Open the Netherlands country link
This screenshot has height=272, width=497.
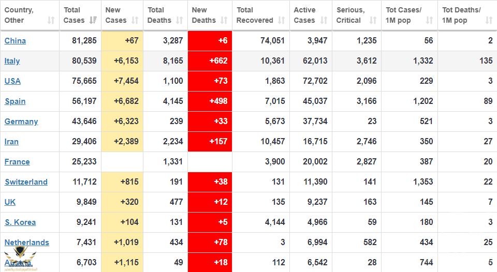point(26,243)
